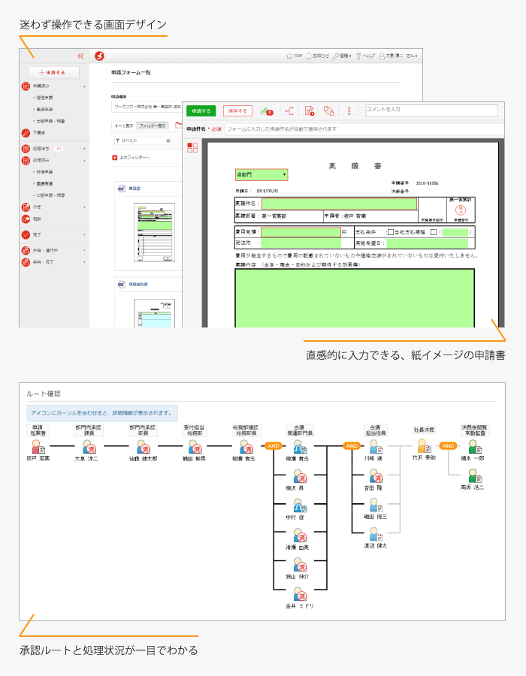Click the 下書き drafts icon in sidebar
This screenshot has height=676, width=526.
pos(26,133)
